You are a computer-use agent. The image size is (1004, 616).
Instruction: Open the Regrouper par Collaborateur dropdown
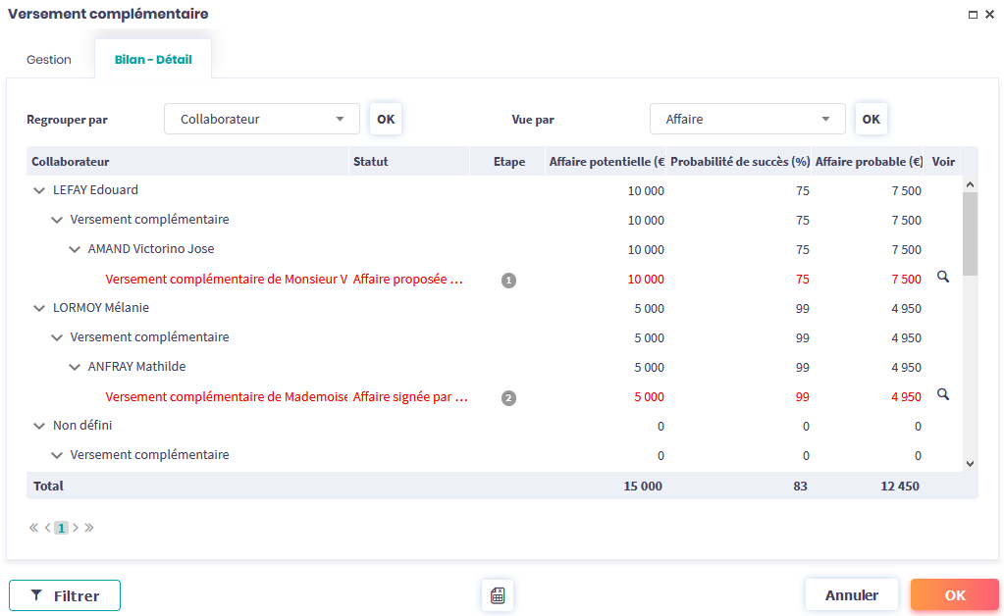[261, 119]
